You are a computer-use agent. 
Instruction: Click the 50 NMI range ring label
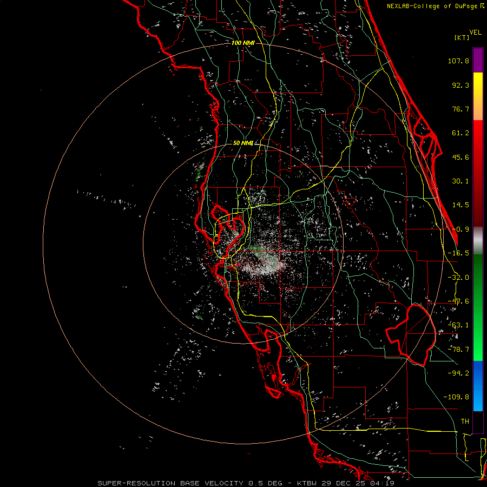click(x=243, y=143)
